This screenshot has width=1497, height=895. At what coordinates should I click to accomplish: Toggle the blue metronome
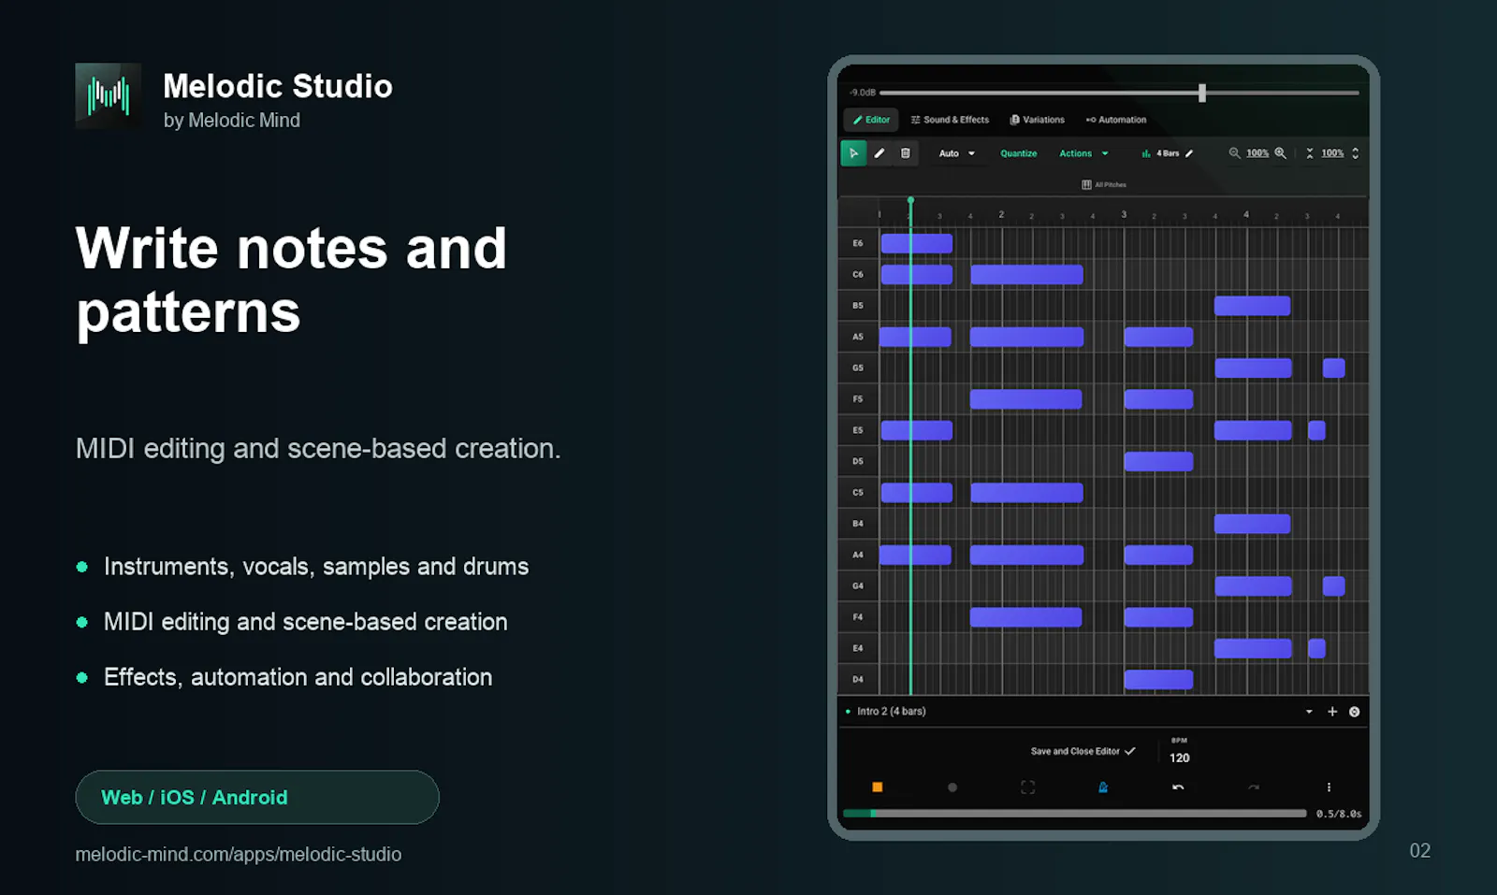click(1103, 787)
